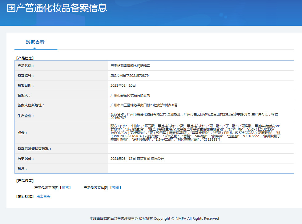Viewport: 302px width, 224px height.
Task: Click the NMPA copyright footer text
Action: coord(154,218)
